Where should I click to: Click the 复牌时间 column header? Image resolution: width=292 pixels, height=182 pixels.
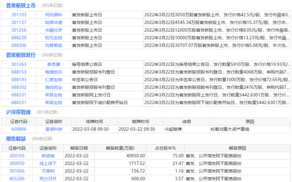pyautogui.click(x=141, y=121)
